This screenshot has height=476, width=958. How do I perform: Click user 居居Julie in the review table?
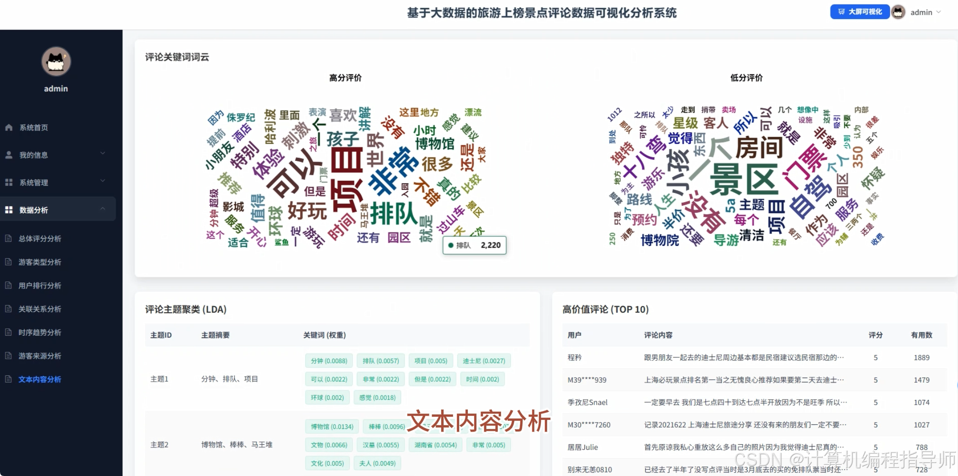[583, 447]
